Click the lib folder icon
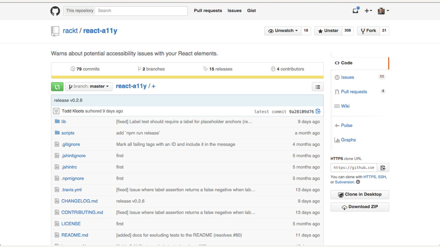 (x=57, y=121)
